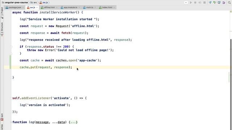Close the index.html tab

click(x=114, y=8)
